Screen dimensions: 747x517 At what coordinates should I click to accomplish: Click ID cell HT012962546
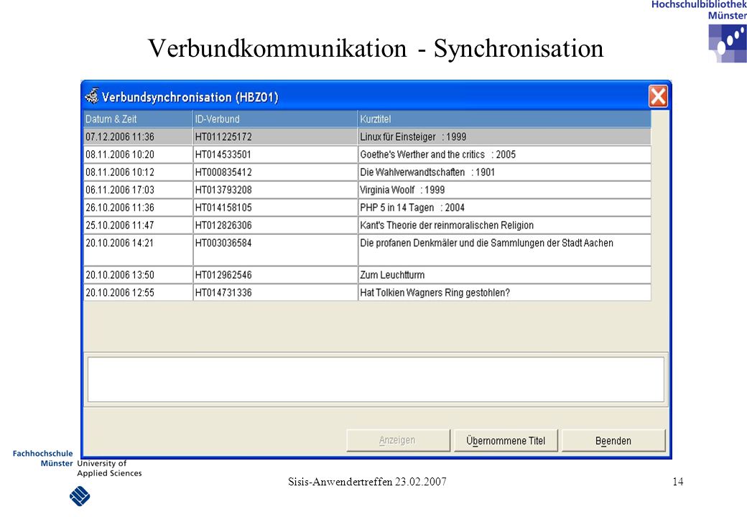coord(275,275)
